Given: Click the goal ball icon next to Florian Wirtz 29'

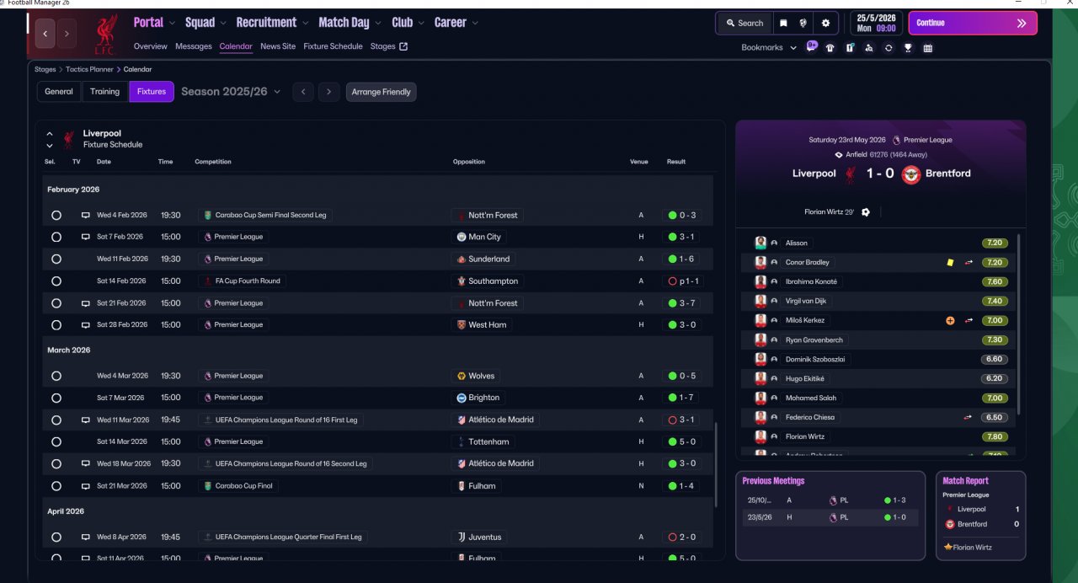Looking at the screenshot, I should point(866,212).
